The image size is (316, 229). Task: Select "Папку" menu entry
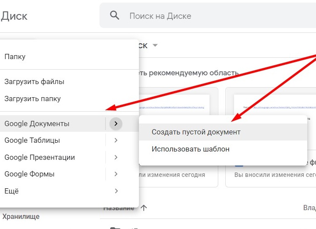[69, 56]
